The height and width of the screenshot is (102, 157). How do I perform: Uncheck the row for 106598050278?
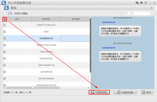point(4,38)
